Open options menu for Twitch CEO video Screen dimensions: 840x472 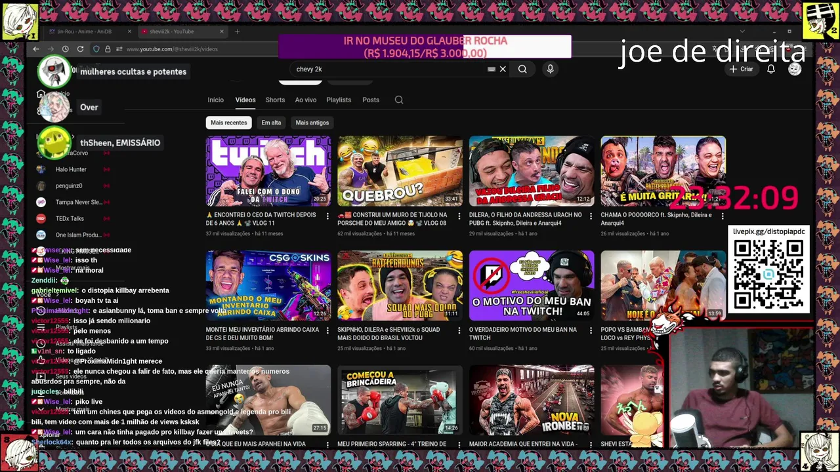click(327, 216)
